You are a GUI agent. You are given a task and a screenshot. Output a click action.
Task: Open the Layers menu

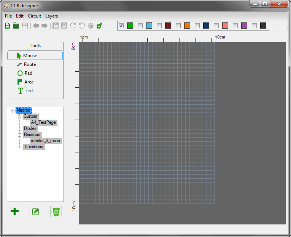click(x=51, y=16)
